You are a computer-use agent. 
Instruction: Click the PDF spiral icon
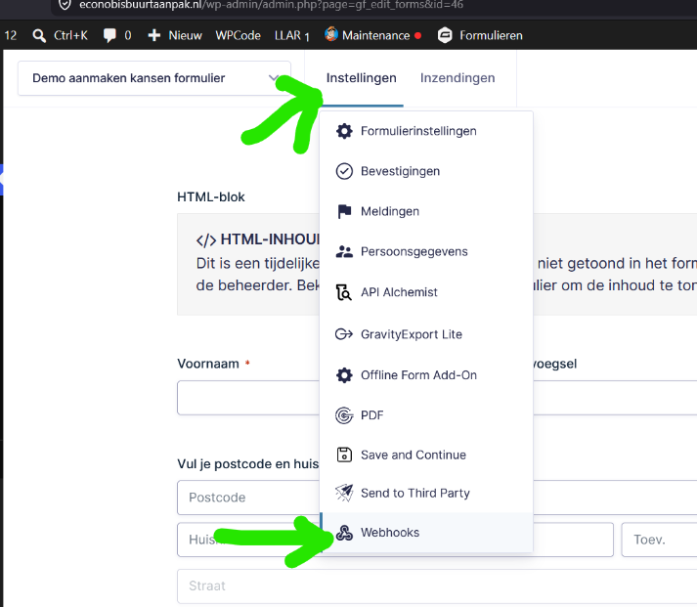click(x=344, y=415)
